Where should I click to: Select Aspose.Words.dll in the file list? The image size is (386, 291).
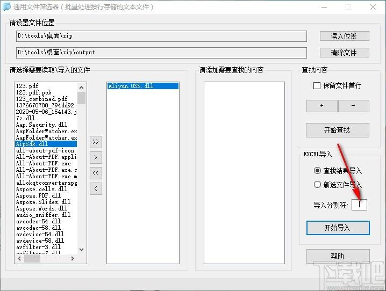[x=46, y=208]
